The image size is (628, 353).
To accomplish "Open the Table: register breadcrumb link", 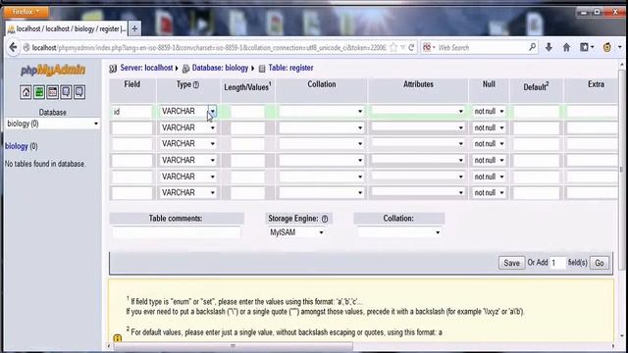I will 290,68.
